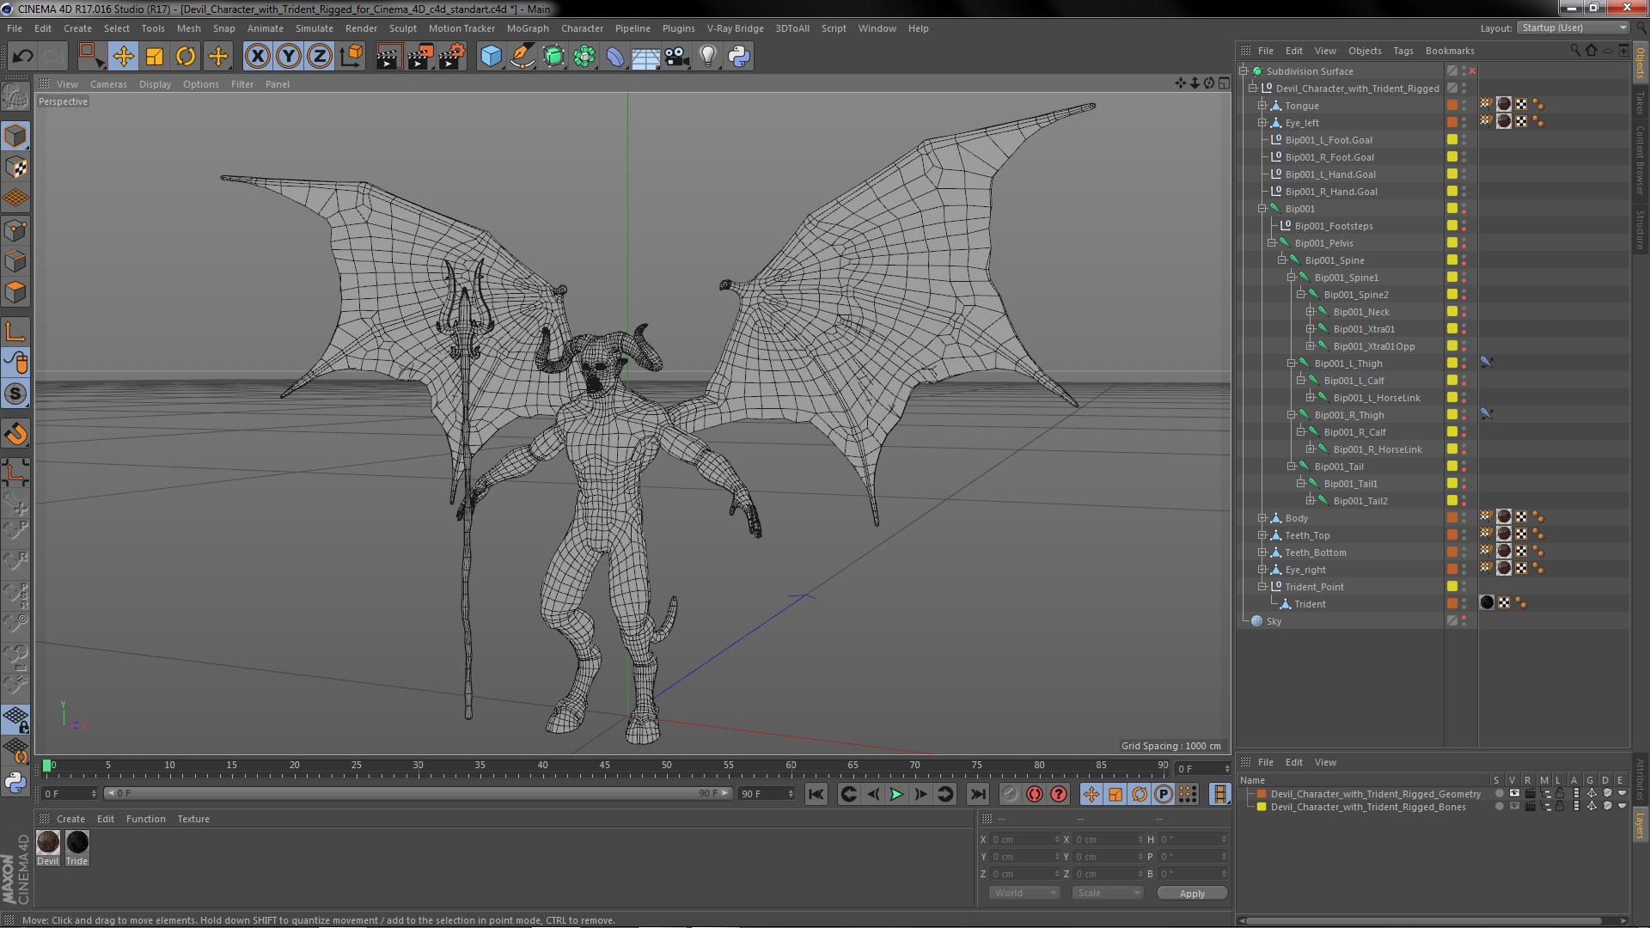Click Render View clapperboard icon
Image resolution: width=1650 pixels, height=928 pixels.
click(x=388, y=57)
